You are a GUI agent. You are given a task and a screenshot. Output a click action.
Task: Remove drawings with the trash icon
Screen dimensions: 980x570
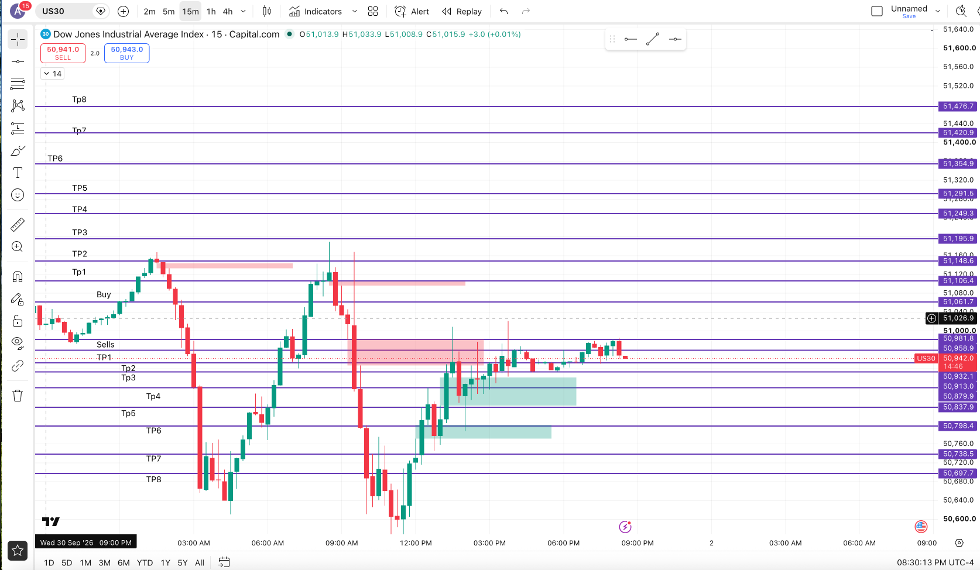tap(18, 396)
